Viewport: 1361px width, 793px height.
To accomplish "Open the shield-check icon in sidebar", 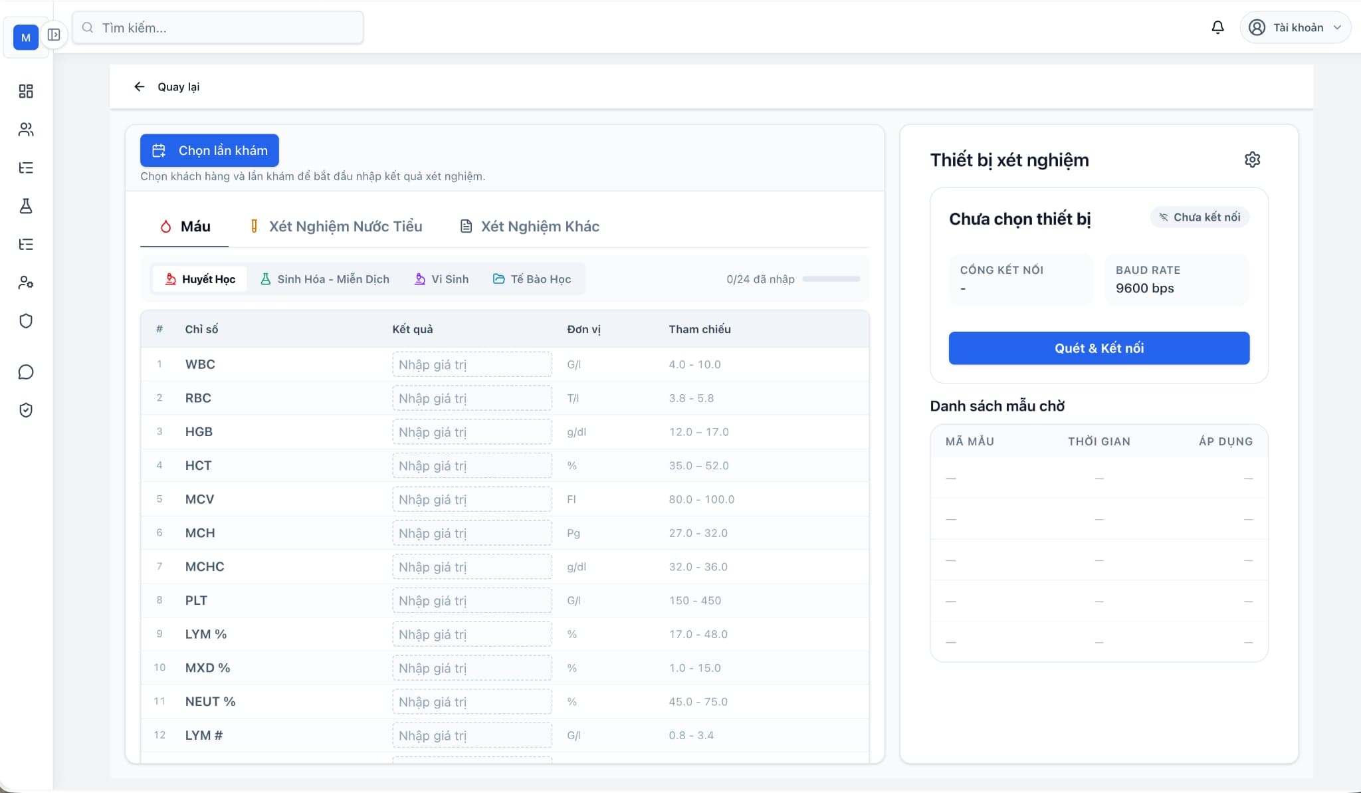I will coord(26,410).
